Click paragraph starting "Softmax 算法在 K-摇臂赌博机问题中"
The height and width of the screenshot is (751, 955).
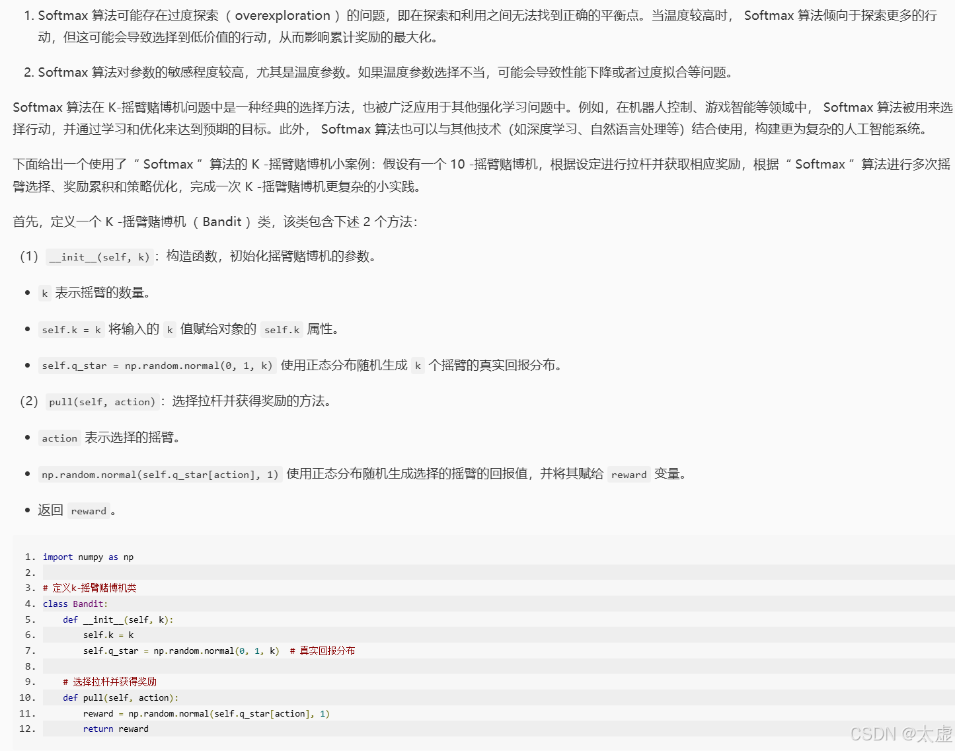(483, 118)
